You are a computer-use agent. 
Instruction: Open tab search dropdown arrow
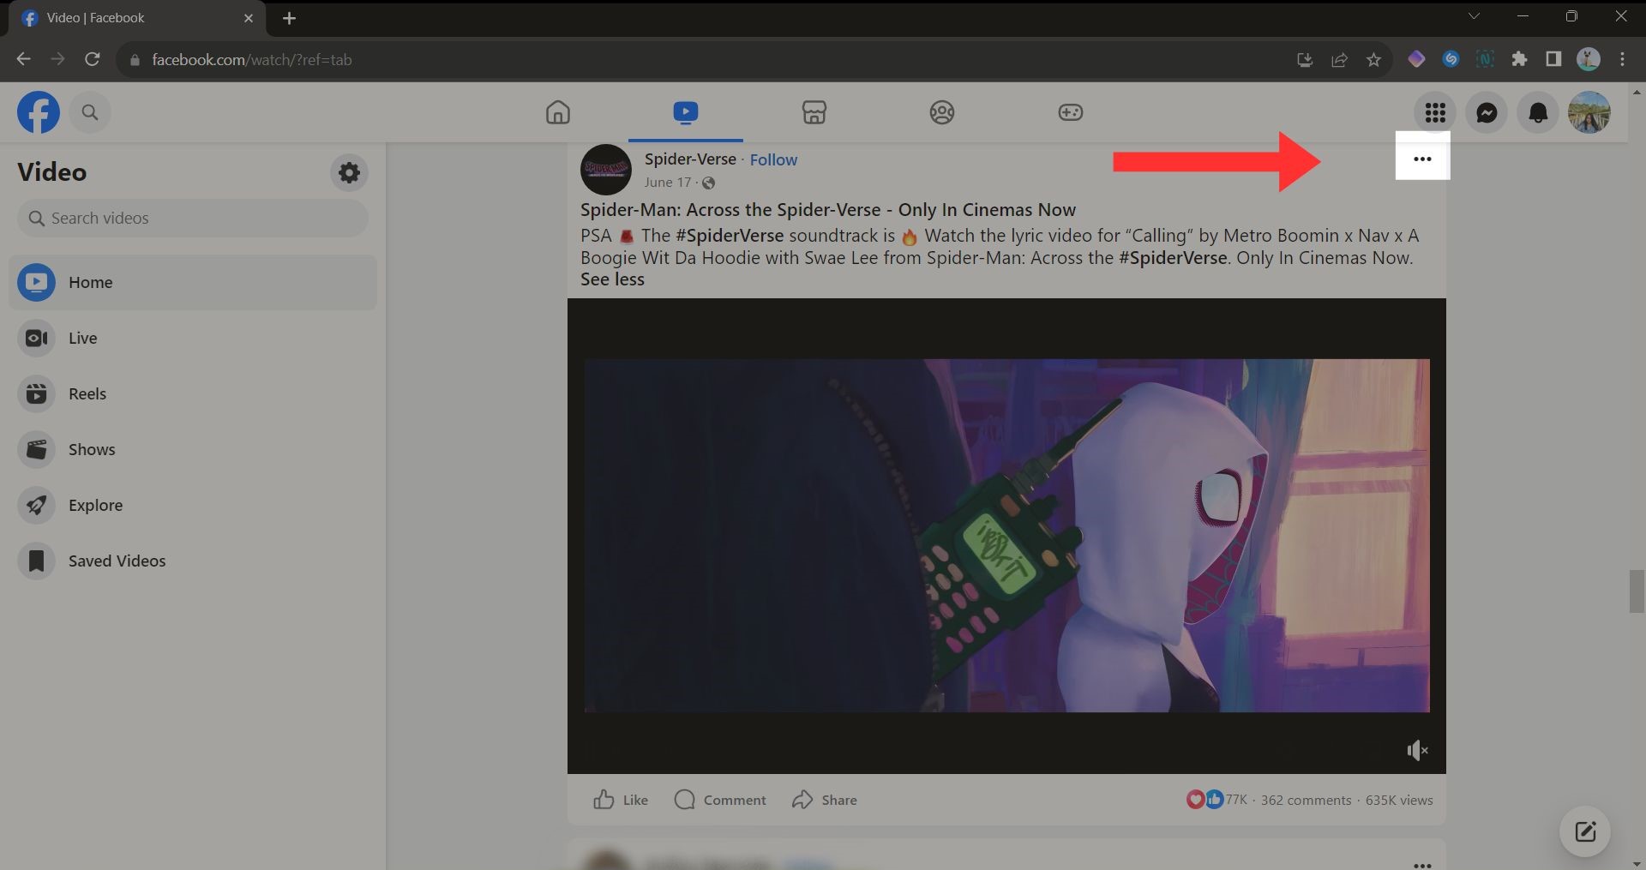click(x=1474, y=16)
